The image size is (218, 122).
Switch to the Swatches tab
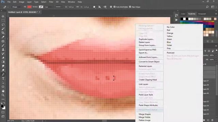tap(192, 14)
